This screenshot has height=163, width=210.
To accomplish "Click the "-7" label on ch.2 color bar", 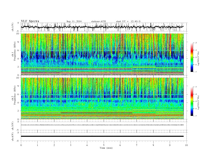I will [196, 116].
